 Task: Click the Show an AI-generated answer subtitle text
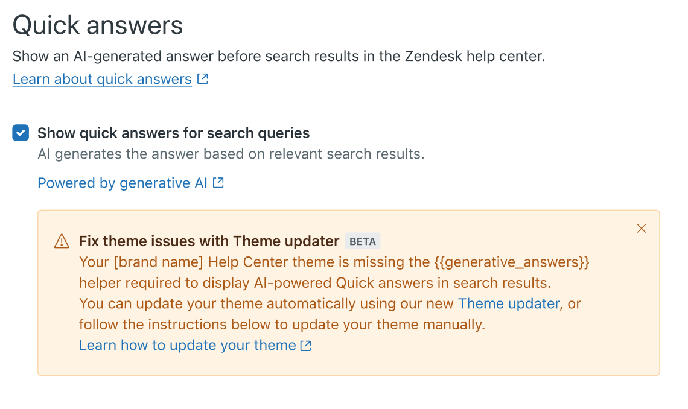(x=278, y=57)
